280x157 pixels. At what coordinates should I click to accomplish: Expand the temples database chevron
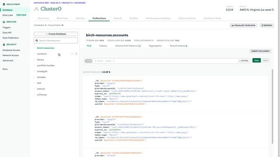[x=35, y=77]
